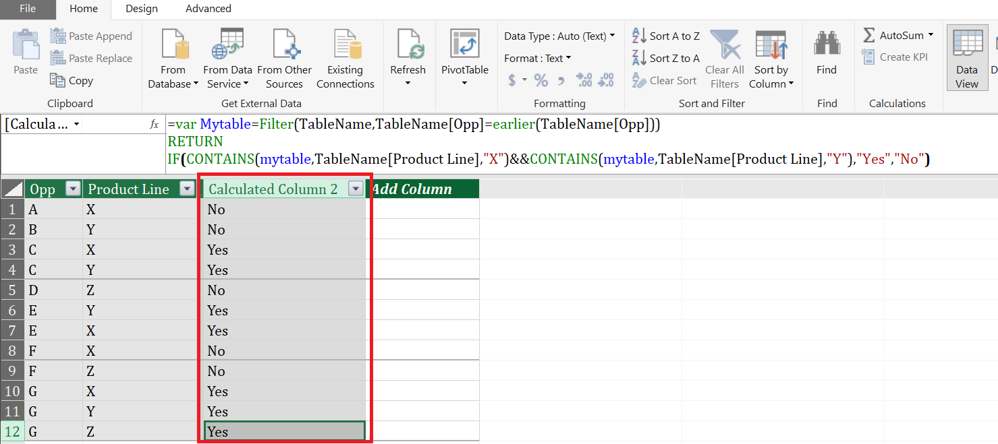This screenshot has height=444, width=998.
Task: Open the Product Line column filter dropdown
Action: tap(188, 189)
